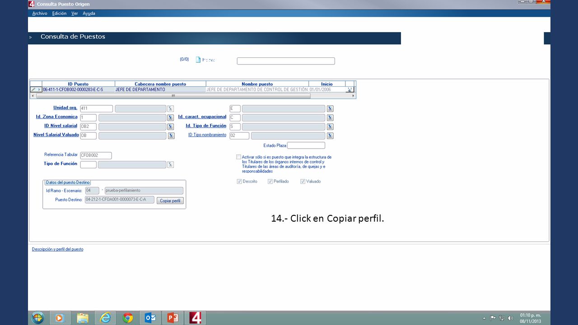The height and width of the screenshot is (325, 578).
Task: Open Windows Media Player from taskbar
Action: pyautogui.click(x=60, y=318)
